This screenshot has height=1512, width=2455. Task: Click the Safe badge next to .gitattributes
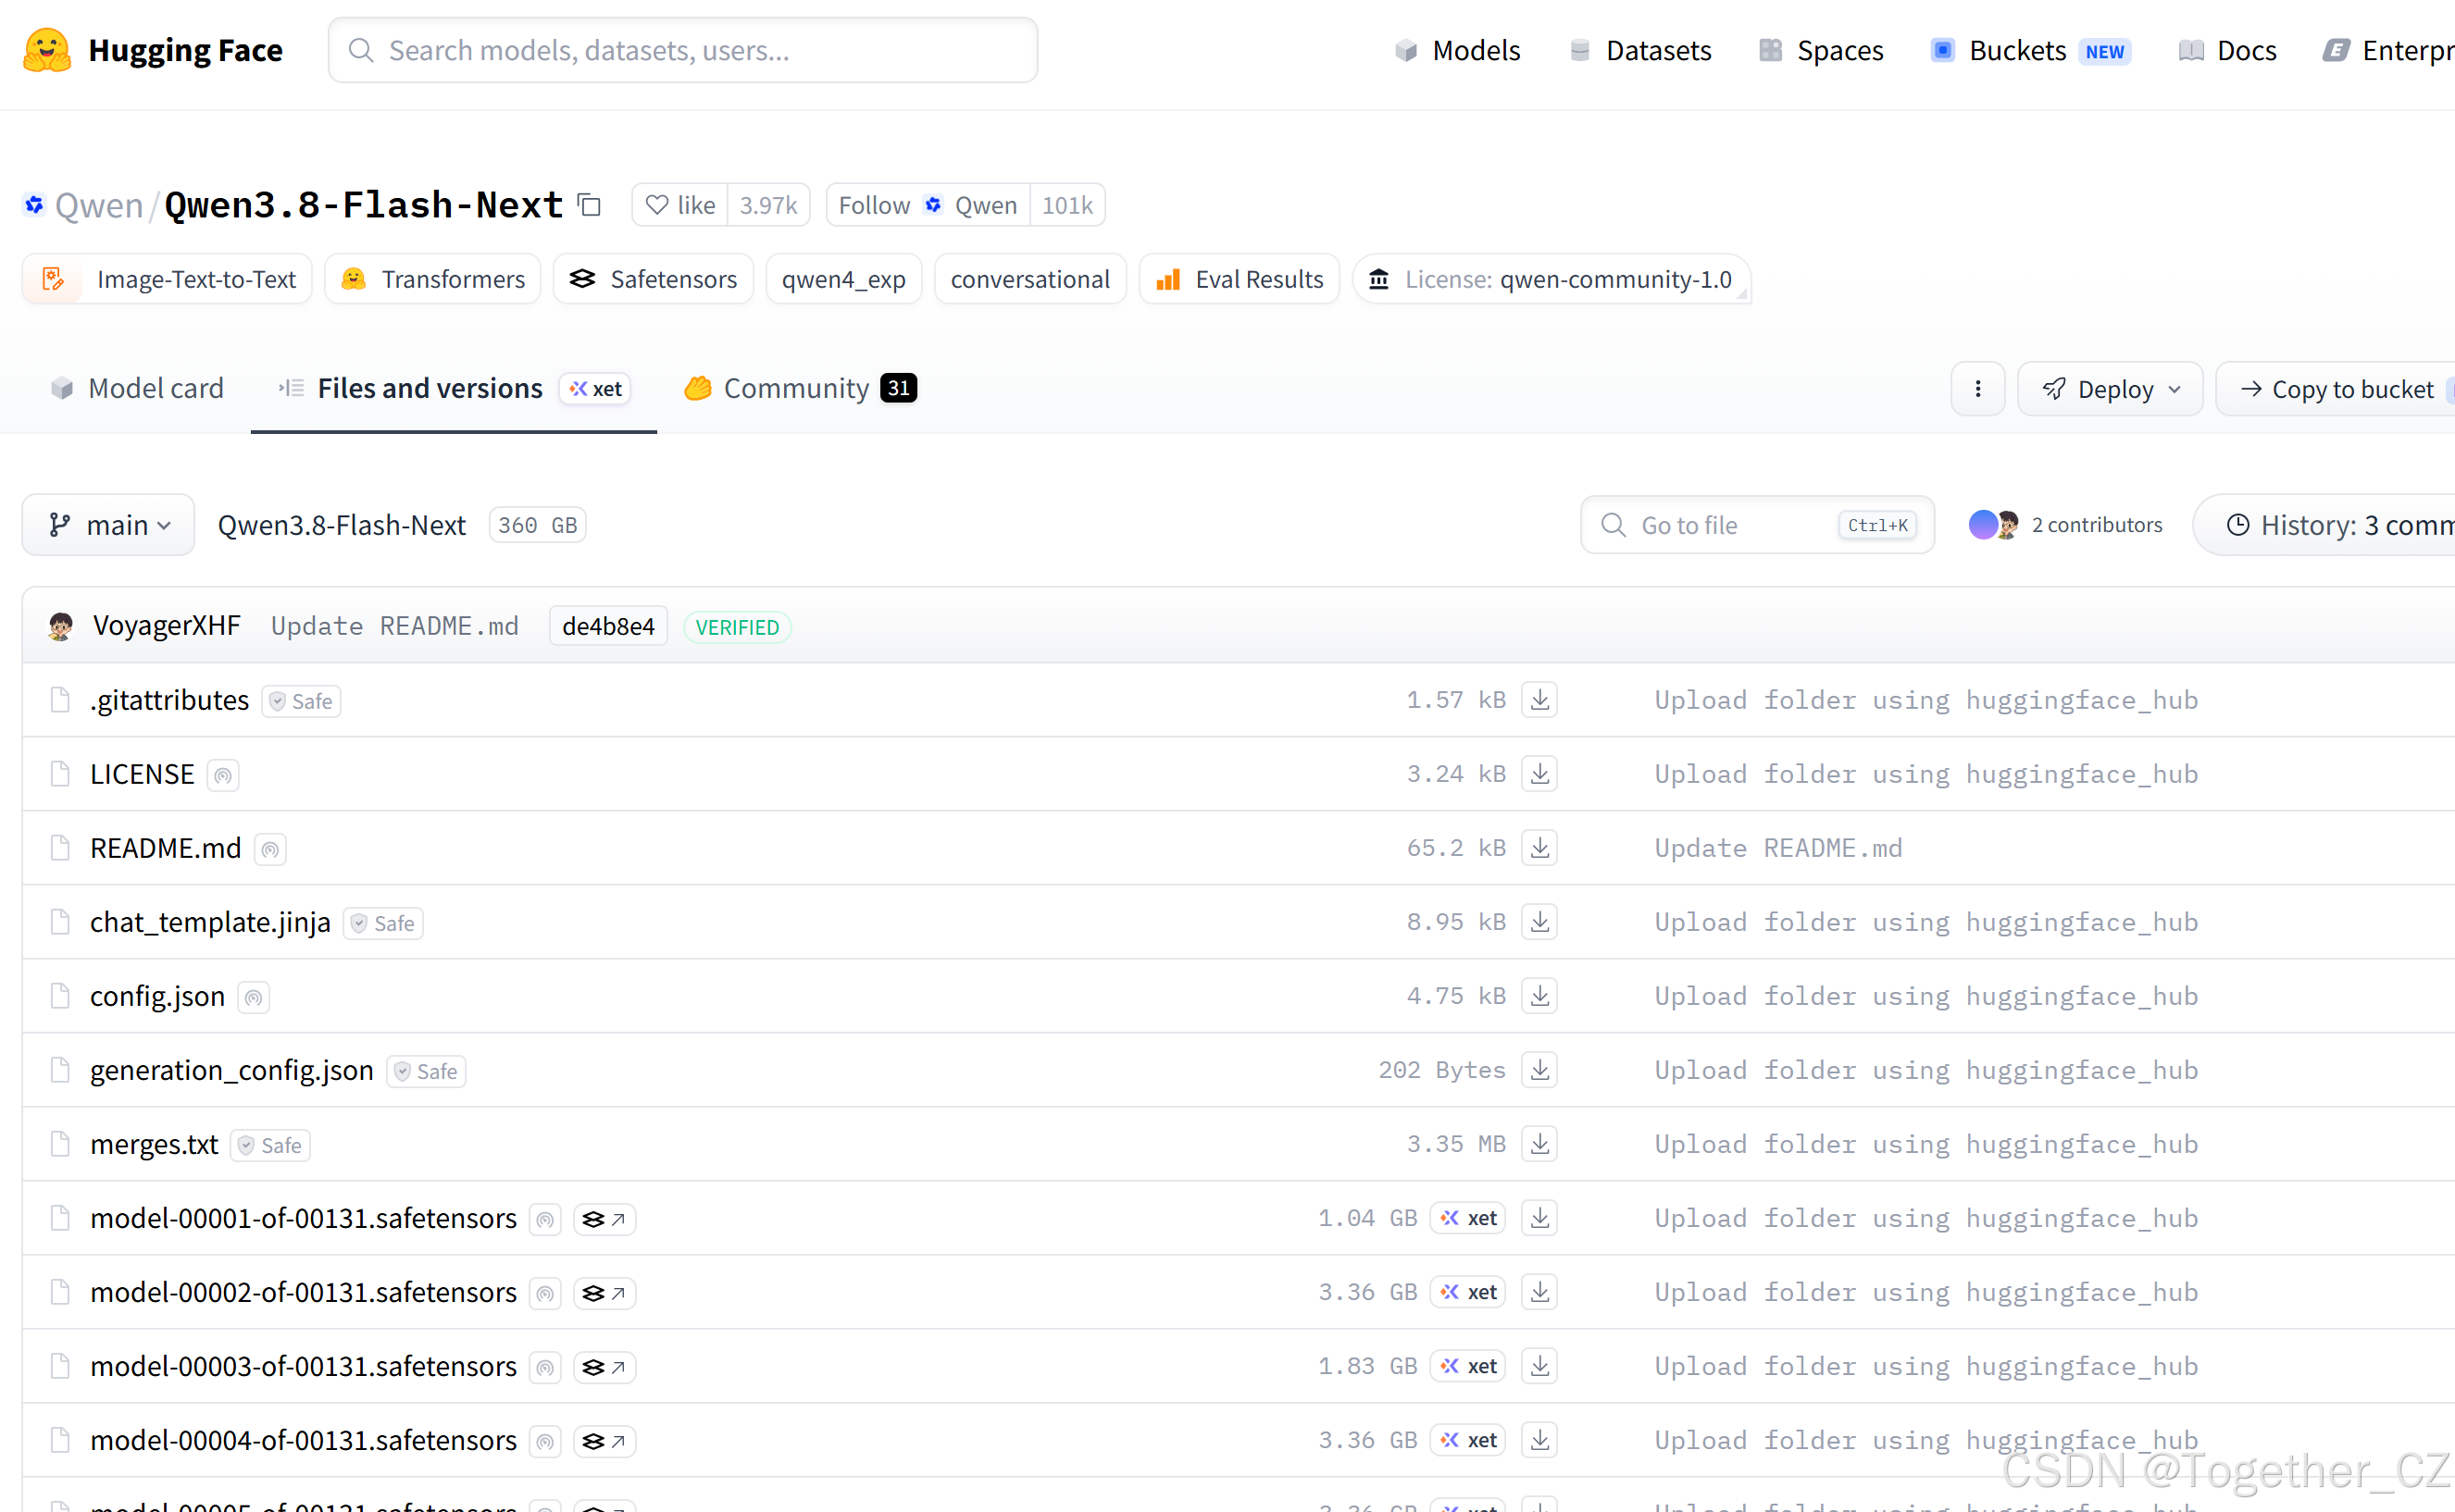(x=301, y=701)
